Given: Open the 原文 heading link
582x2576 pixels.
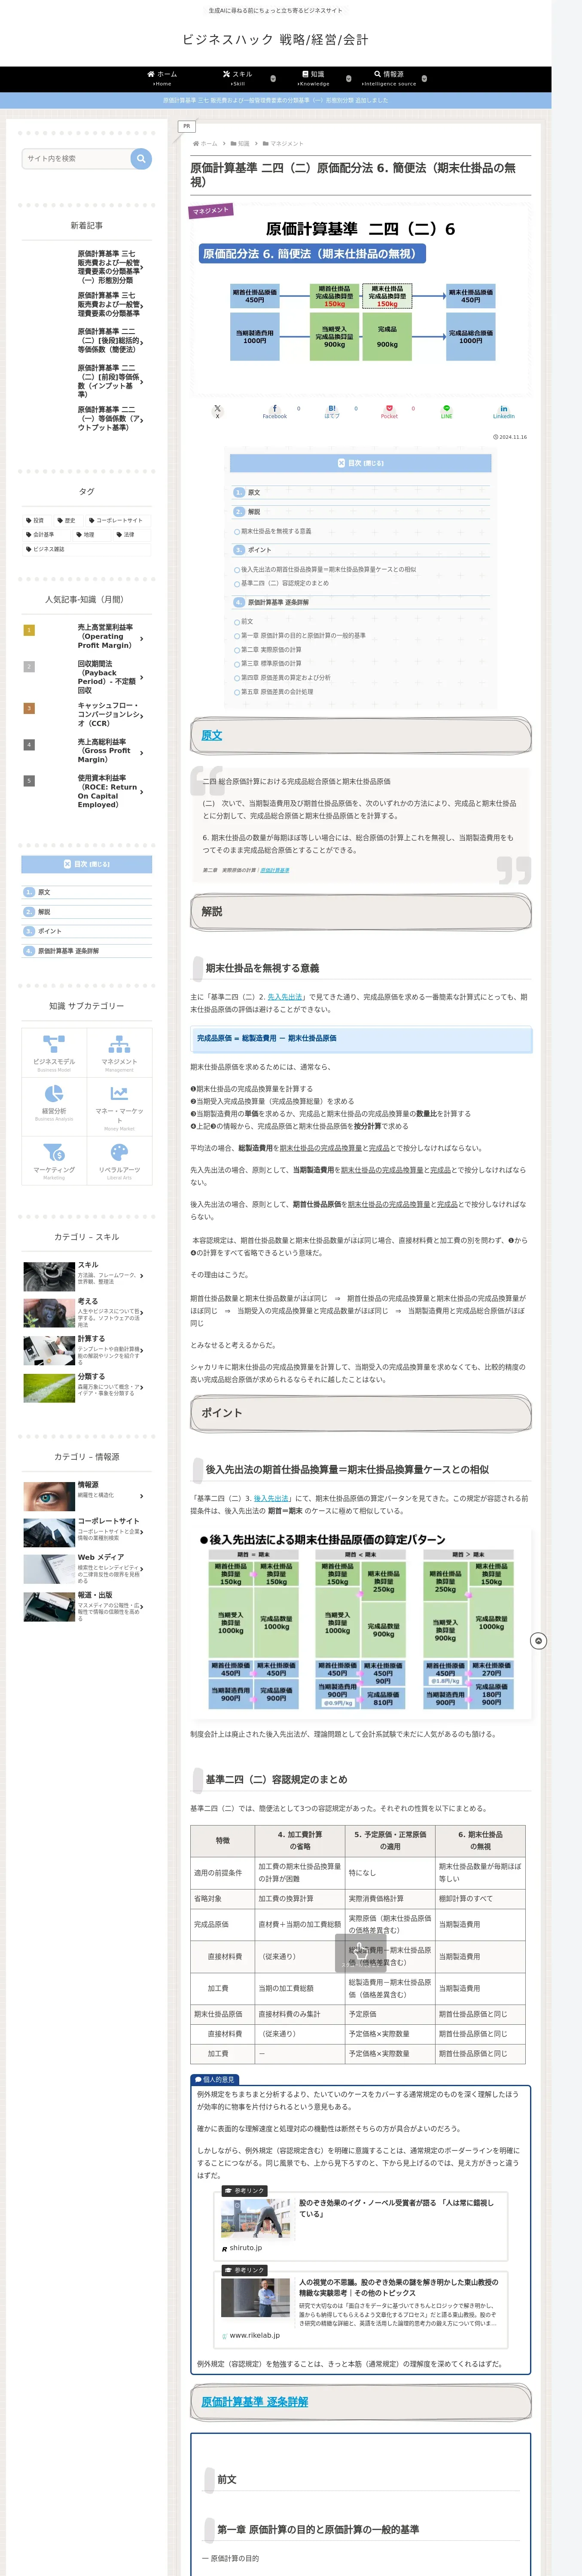Looking at the screenshot, I should [212, 735].
